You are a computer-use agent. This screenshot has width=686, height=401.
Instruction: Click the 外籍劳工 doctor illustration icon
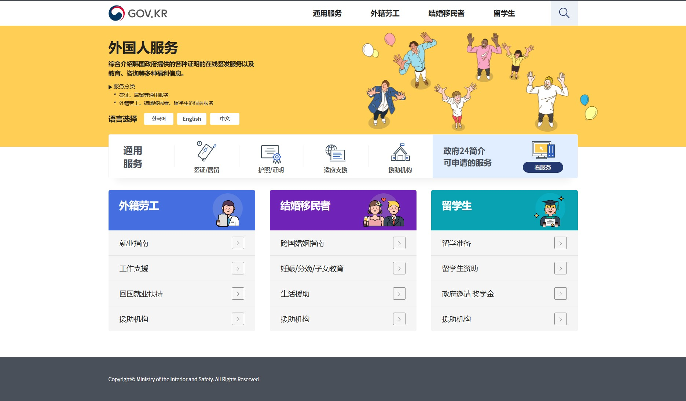228,210
